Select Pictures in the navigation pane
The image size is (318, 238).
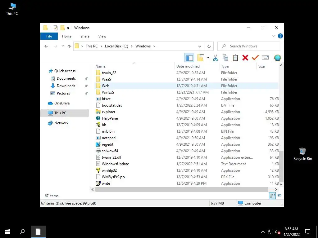tap(63, 93)
